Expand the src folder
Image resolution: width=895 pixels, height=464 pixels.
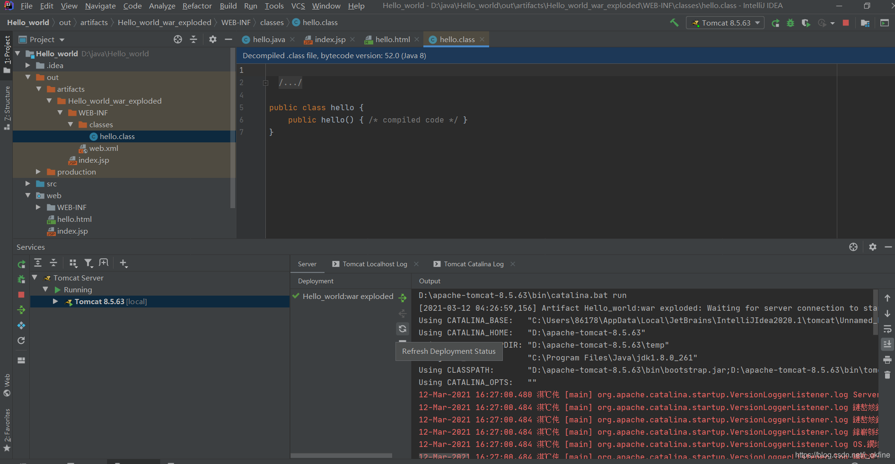(28, 184)
